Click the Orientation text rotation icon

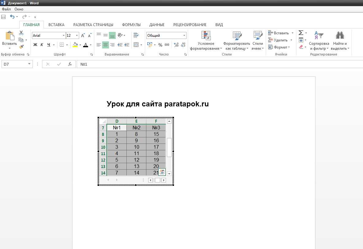coord(120,35)
